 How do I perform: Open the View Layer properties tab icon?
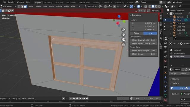click(165, 52)
